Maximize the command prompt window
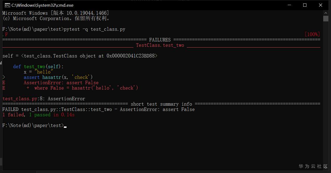 (305, 5)
